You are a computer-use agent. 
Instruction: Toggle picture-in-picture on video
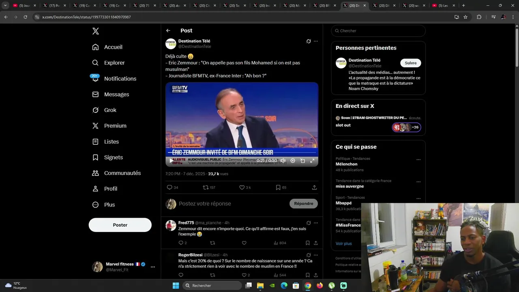click(x=302, y=161)
